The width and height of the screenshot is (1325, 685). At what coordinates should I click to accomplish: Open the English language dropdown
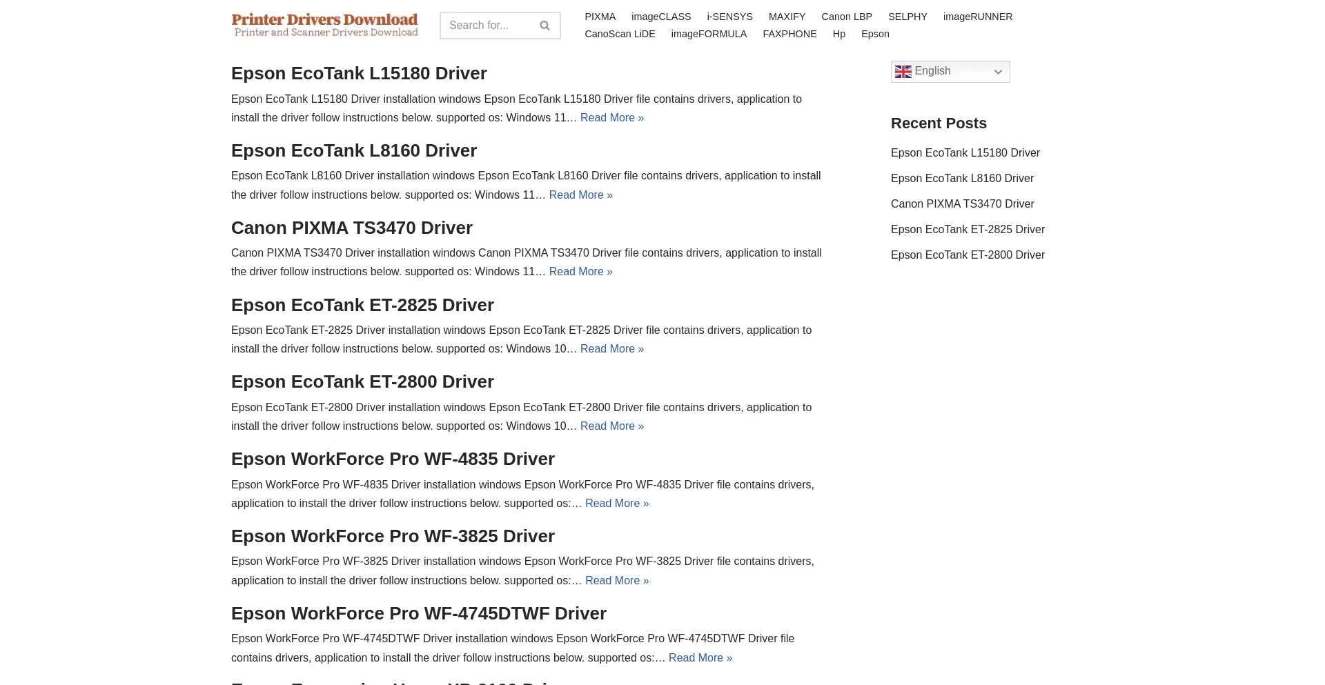tap(950, 72)
